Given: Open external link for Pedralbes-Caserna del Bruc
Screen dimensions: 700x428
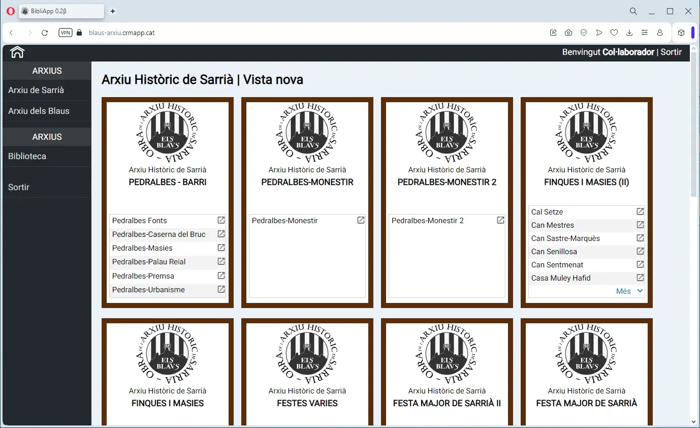Looking at the screenshot, I should (x=221, y=234).
